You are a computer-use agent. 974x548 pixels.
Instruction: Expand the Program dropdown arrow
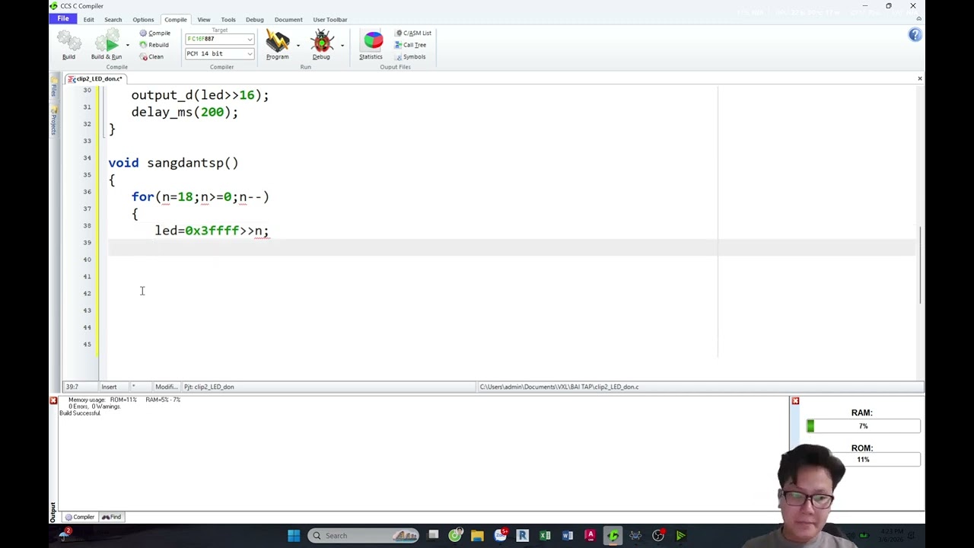pos(298,45)
